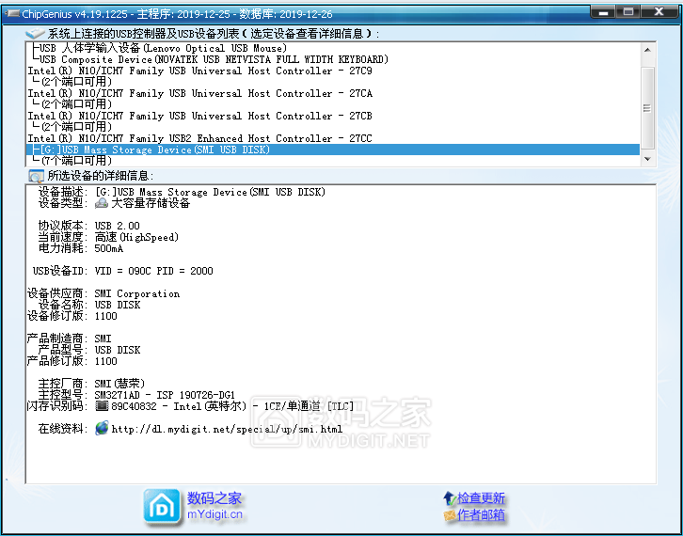Click the SM3271AD - ISP 190726-DG1 text

165,395
